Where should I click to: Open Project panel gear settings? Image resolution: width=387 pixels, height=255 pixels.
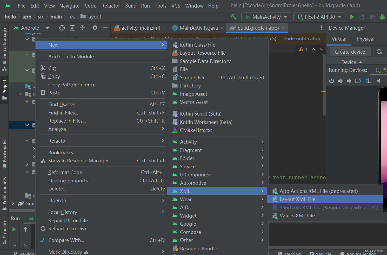[x=95, y=28]
